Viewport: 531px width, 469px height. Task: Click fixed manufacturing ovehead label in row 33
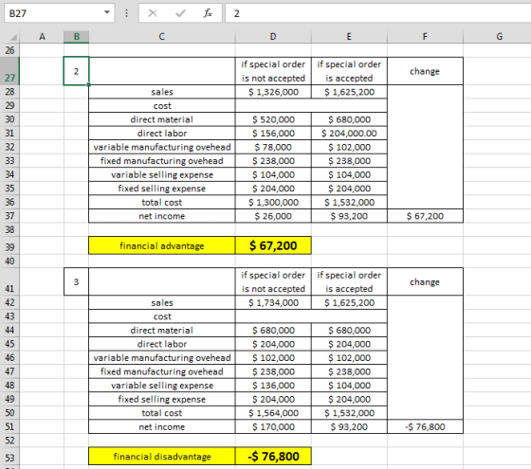point(162,161)
